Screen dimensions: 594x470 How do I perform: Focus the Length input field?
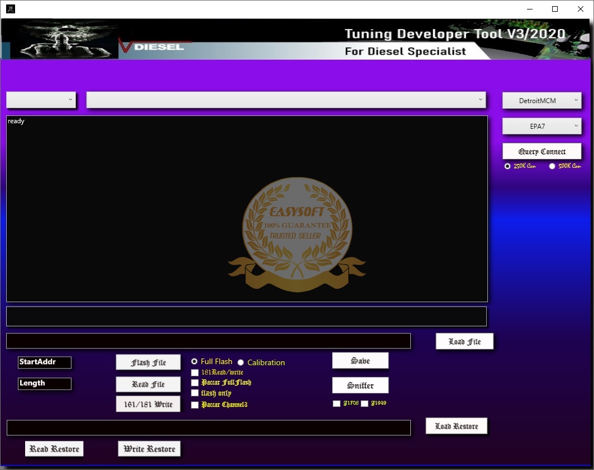click(x=44, y=384)
